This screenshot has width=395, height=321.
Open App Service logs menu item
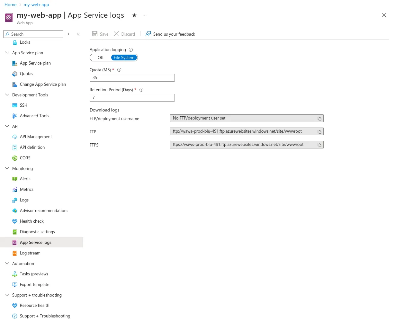coord(41,242)
